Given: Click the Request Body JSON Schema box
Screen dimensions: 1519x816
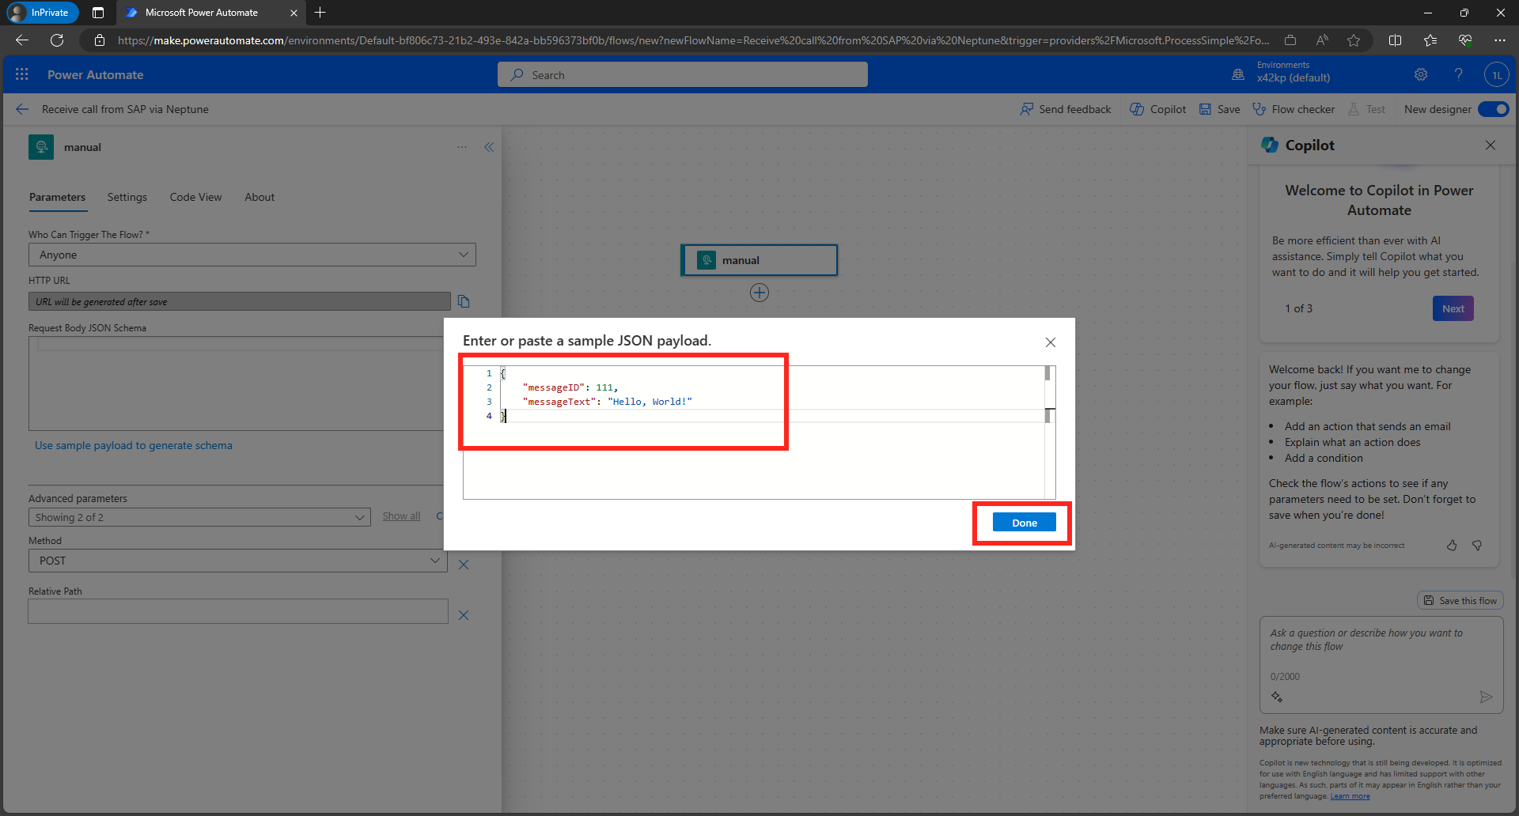Looking at the screenshot, I should [x=236, y=383].
